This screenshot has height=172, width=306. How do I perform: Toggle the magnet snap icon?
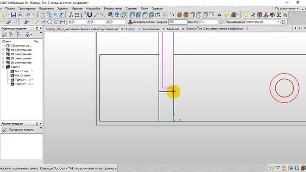89,15
